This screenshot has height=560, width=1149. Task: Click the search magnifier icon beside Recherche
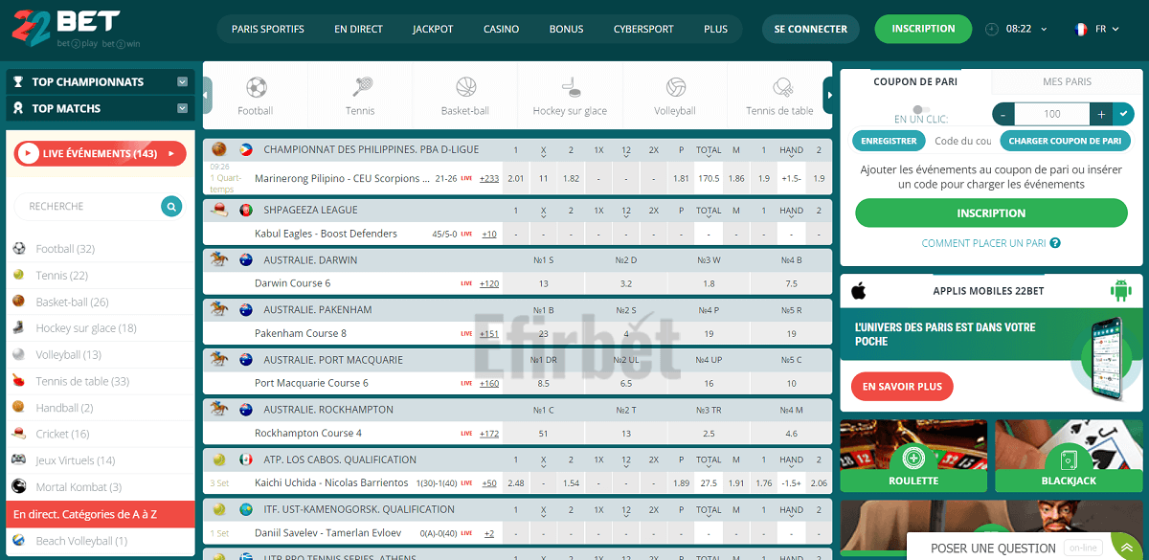coord(171,206)
